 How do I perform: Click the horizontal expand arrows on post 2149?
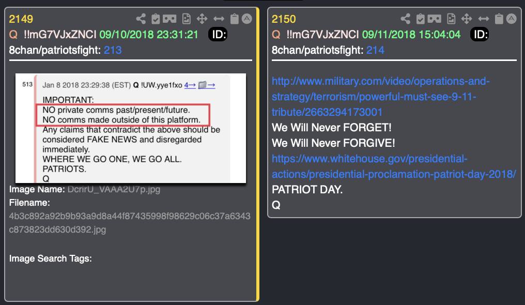(219, 19)
